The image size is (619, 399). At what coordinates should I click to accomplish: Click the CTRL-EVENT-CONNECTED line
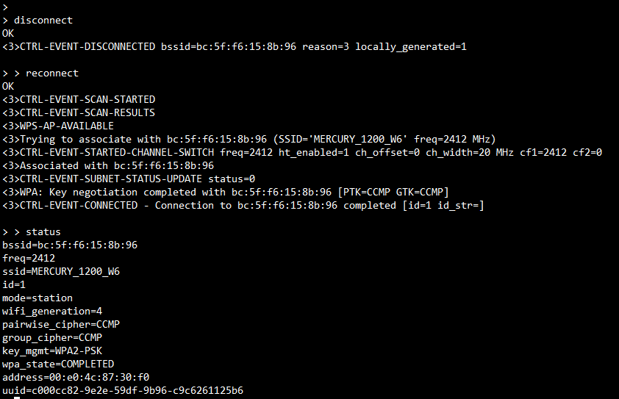[x=243, y=205]
